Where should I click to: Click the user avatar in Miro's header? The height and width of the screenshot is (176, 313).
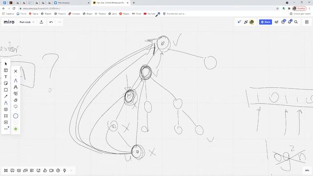pos(252,22)
